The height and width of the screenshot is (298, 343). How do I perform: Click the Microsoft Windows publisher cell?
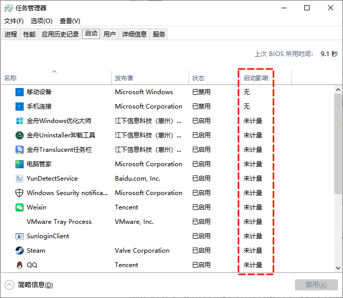[144, 92]
